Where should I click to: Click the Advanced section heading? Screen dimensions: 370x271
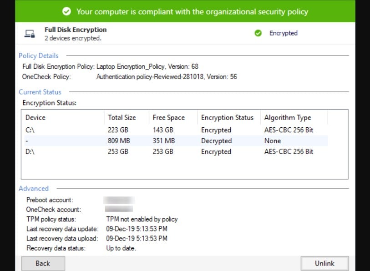click(34, 188)
